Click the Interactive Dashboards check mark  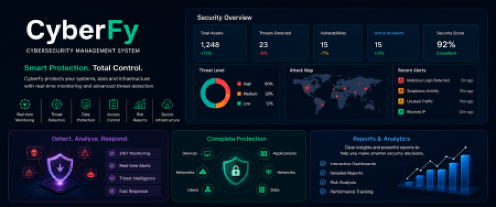click(323, 164)
